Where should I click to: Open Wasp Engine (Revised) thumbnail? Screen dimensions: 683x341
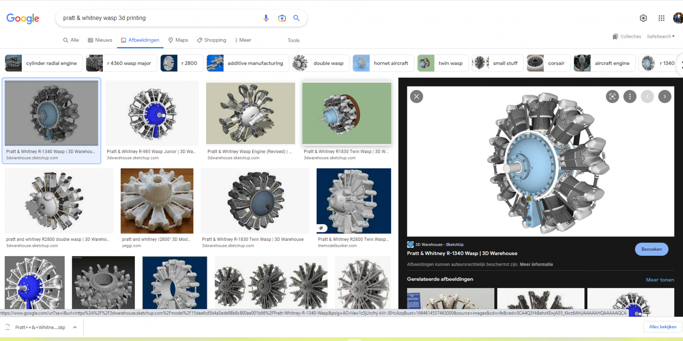(251, 113)
